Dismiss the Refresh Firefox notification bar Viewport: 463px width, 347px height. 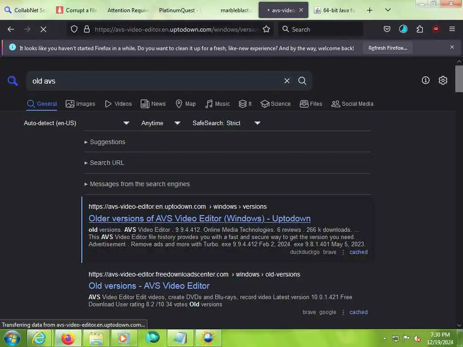point(452,47)
